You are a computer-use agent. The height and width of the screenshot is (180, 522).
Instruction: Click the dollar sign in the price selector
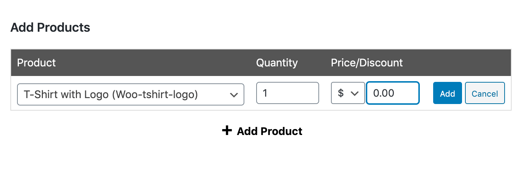[341, 93]
